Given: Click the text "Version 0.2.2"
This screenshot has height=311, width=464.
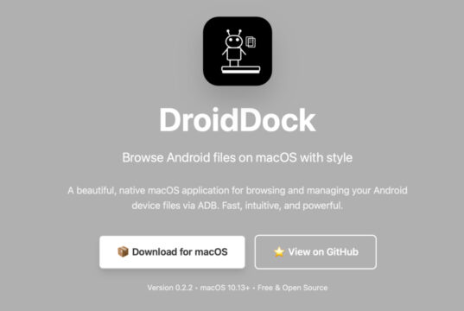Looking at the screenshot, I should click(x=170, y=288).
